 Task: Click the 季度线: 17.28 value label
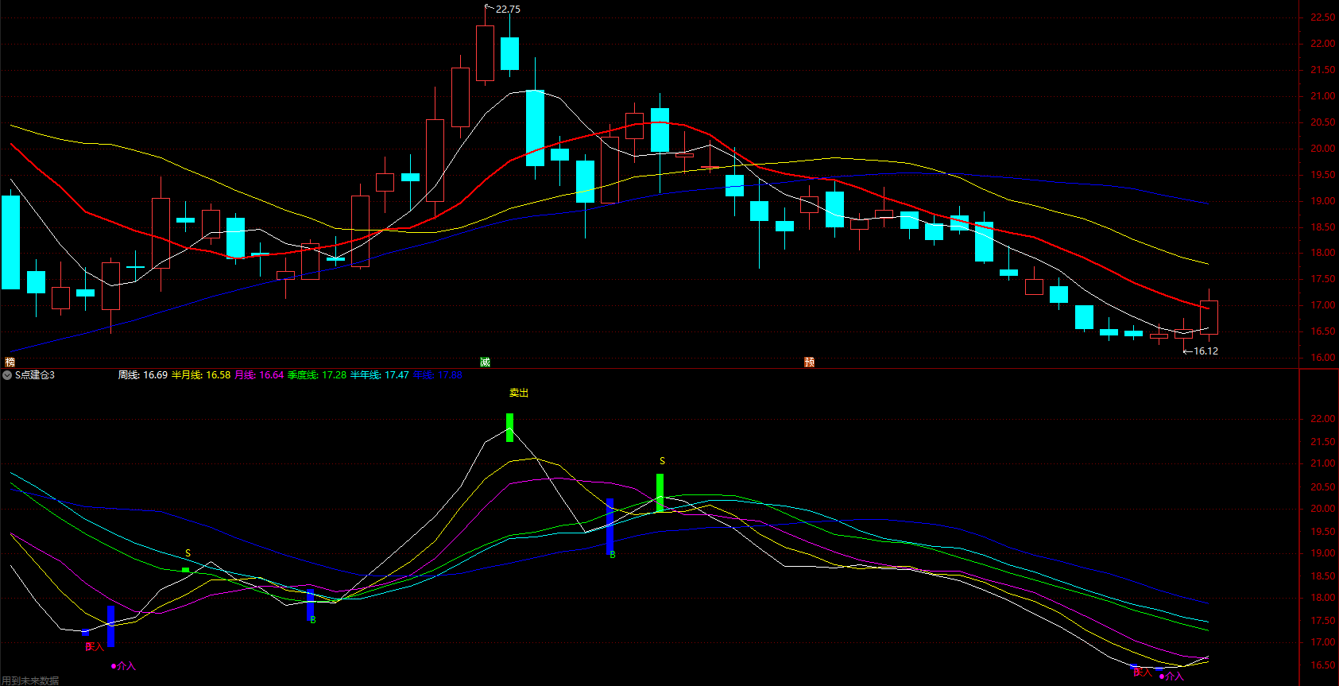pos(317,375)
